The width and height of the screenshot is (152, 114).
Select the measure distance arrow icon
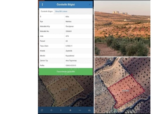click(x=80, y=110)
